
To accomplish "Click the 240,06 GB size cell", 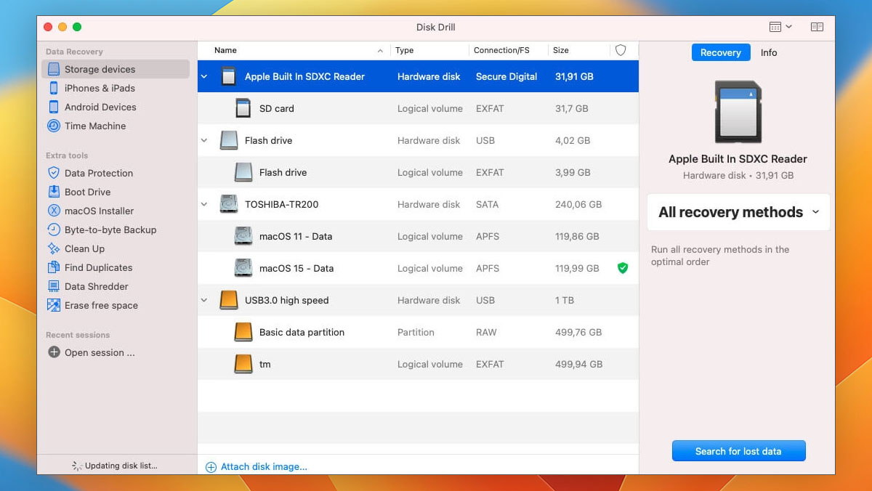I will [x=578, y=204].
